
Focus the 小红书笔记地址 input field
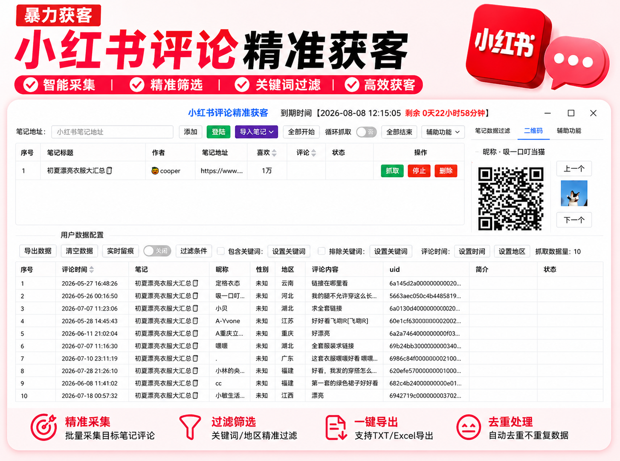112,132
